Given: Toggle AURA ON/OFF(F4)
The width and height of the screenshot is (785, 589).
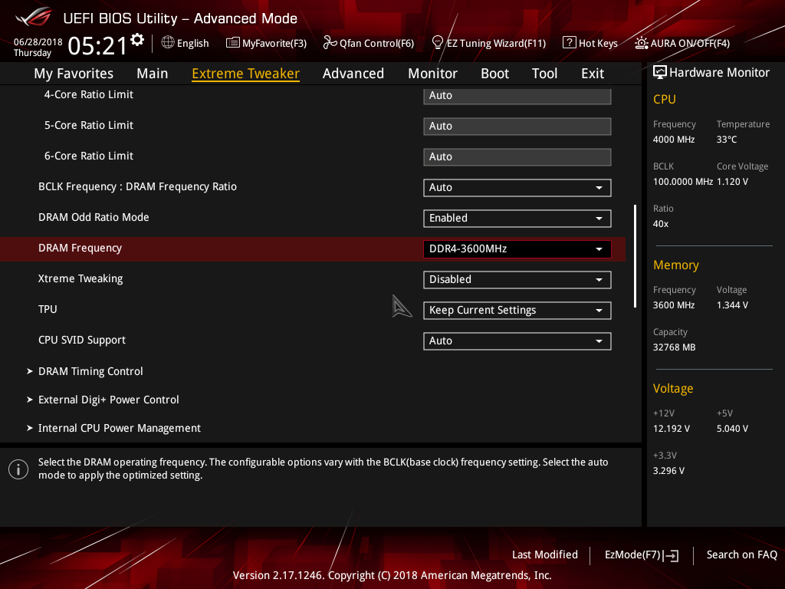Looking at the screenshot, I should 690,44.
